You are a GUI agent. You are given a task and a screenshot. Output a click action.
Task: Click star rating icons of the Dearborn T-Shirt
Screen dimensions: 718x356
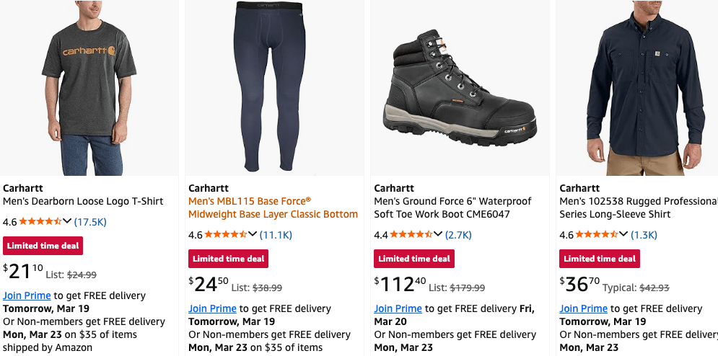(x=41, y=222)
